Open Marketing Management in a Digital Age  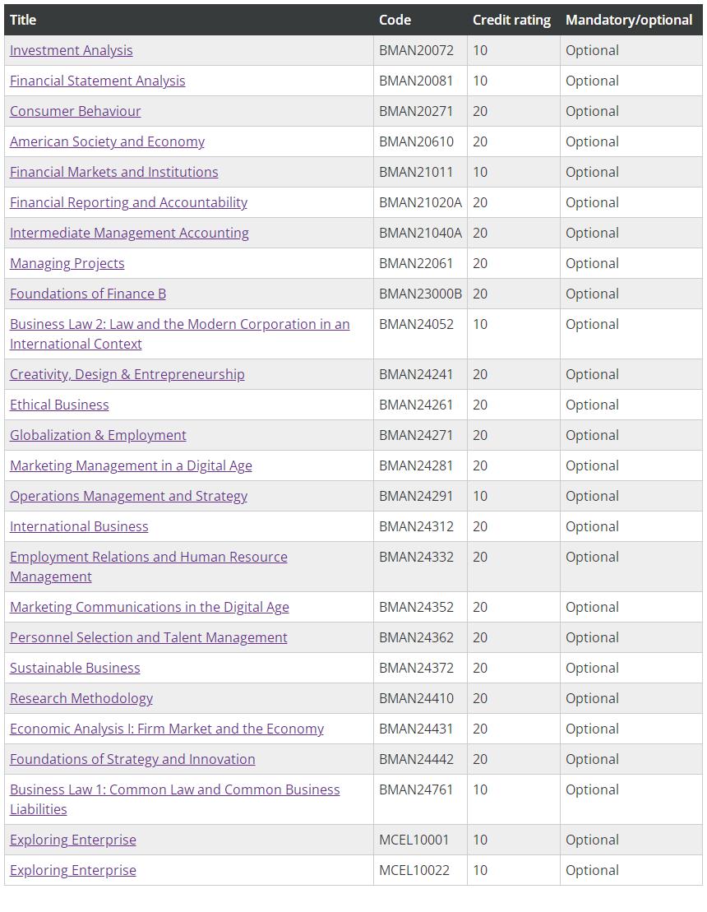(x=131, y=466)
